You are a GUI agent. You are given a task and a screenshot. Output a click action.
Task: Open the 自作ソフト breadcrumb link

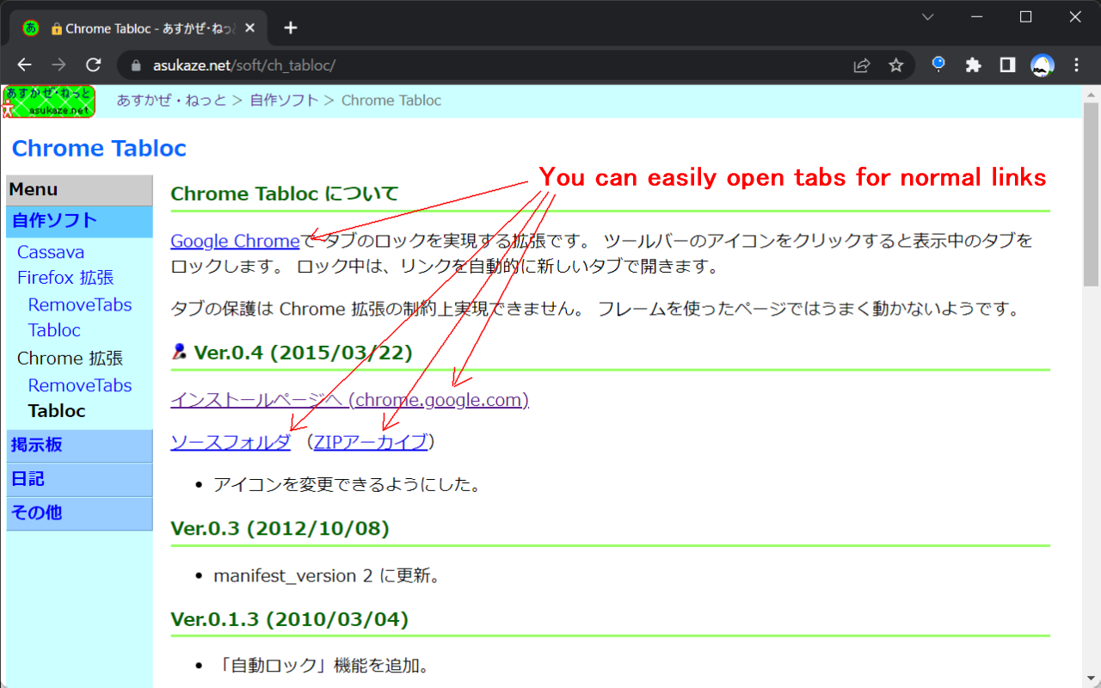click(284, 101)
